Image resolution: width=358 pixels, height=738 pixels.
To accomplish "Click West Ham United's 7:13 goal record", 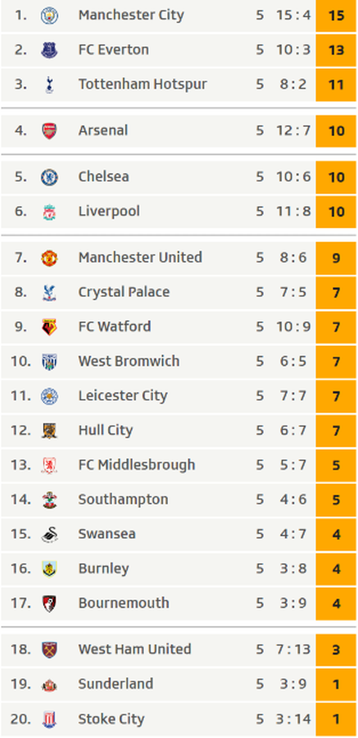I will (293, 649).
